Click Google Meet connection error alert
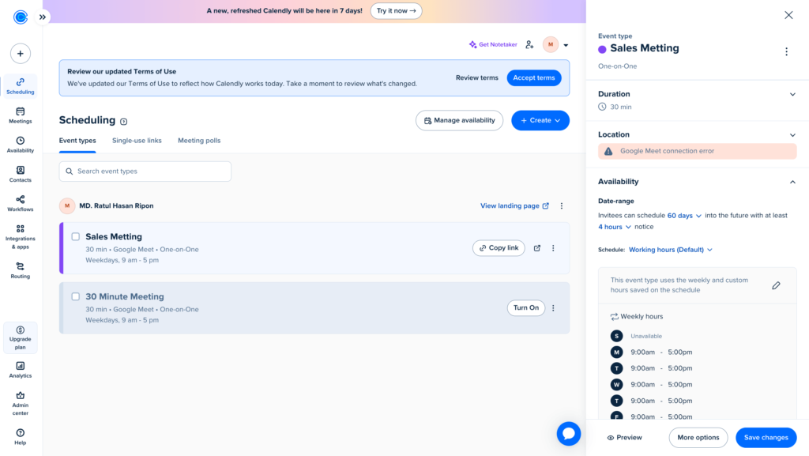 click(697, 151)
